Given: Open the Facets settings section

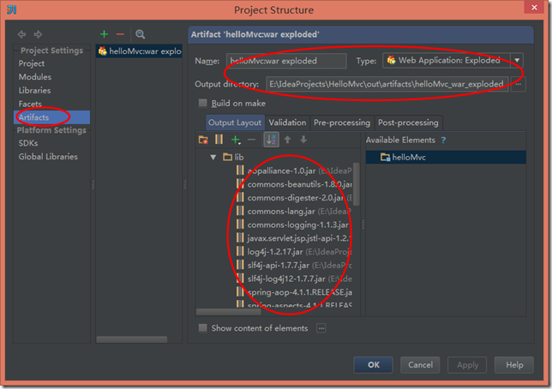Looking at the screenshot, I should click(30, 104).
